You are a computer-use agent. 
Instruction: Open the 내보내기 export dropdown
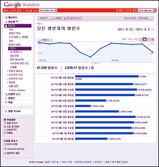click(45, 18)
